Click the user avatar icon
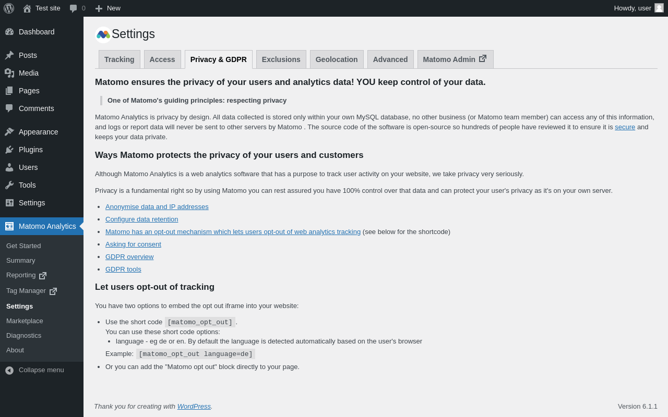The image size is (668, 417). pos(659,8)
